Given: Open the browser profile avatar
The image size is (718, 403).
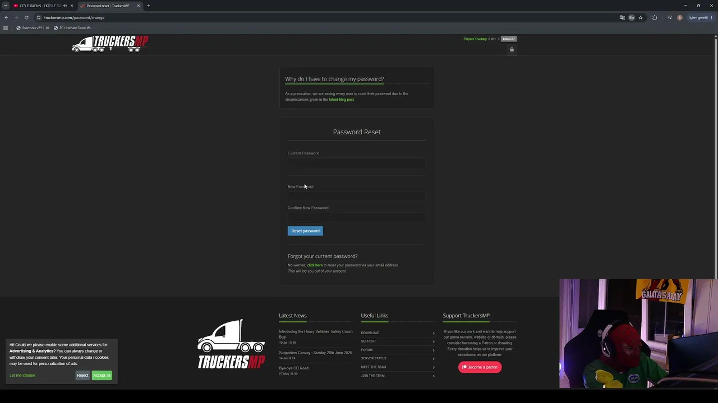Looking at the screenshot, I should 680,17.
